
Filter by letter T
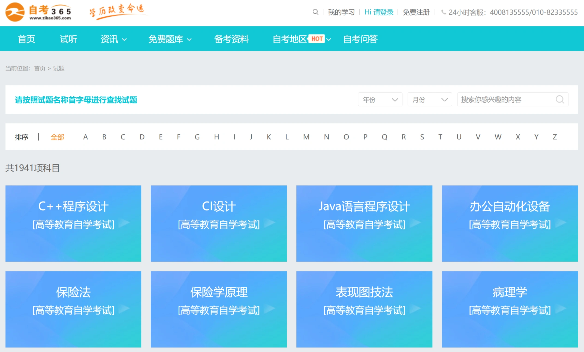pyautogui.click(x=440, y=137)
